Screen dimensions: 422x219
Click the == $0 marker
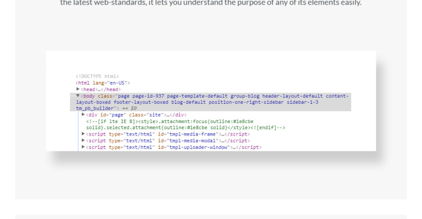pyautogui.click(x=129, y=108)
